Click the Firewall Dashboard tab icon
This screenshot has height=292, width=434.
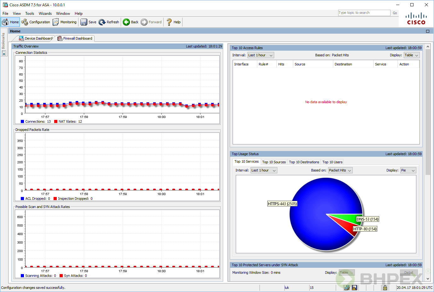click(60, 38)
